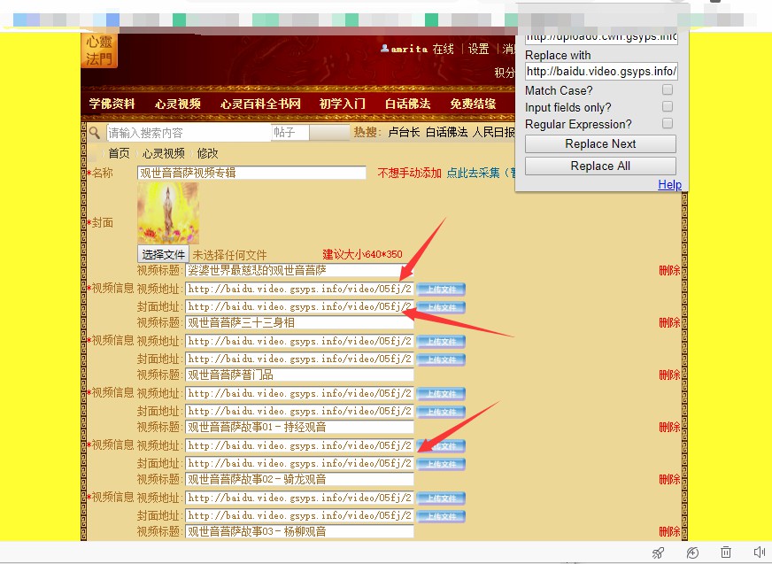Open the 帖子 search type dropdown
The width and height of the screenshot is (772, 564).
[x=290, y=132]
